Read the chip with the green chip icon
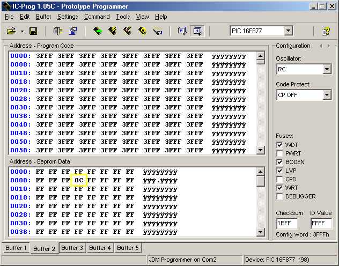This screenshot has width=339, height=266. click(x=98, y=31)
